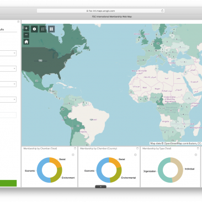Open the map info widget
Screen dimensions: 202x202
tap(34, 29)
